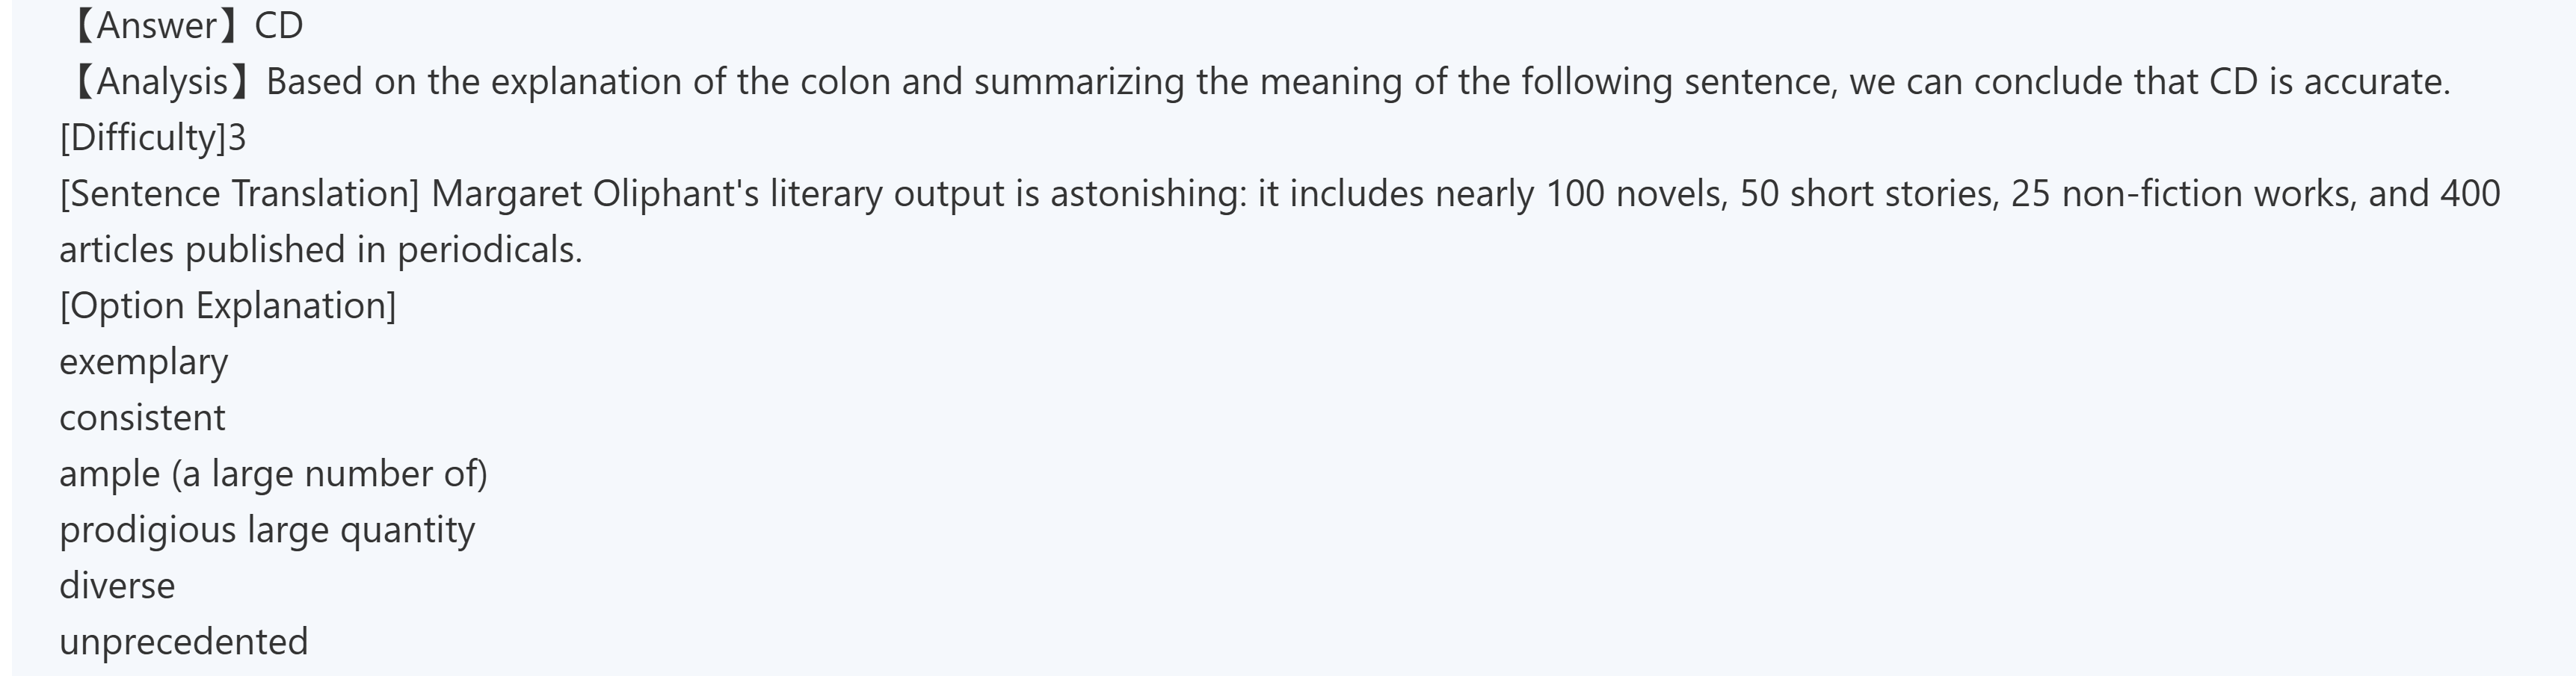Select the 'prodigious large quantity' option

[267, 529]
